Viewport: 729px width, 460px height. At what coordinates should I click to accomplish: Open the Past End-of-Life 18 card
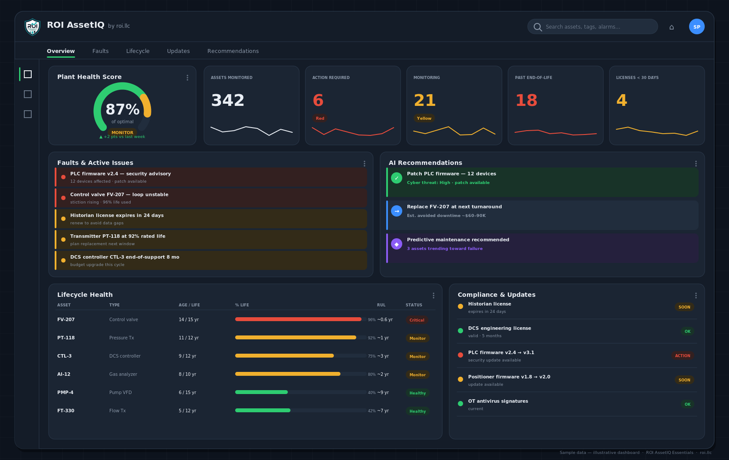coord(556,105)
